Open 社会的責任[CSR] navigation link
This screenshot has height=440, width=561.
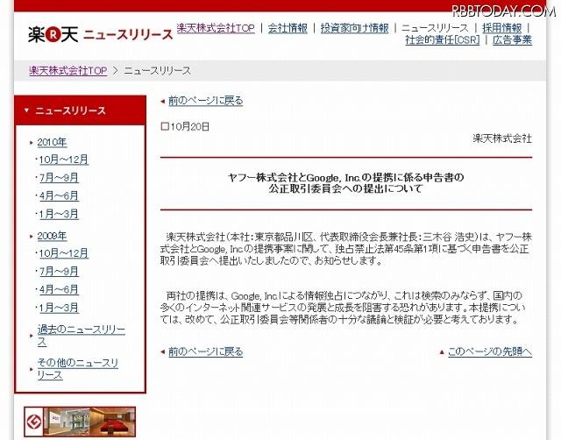coord(442,39)
